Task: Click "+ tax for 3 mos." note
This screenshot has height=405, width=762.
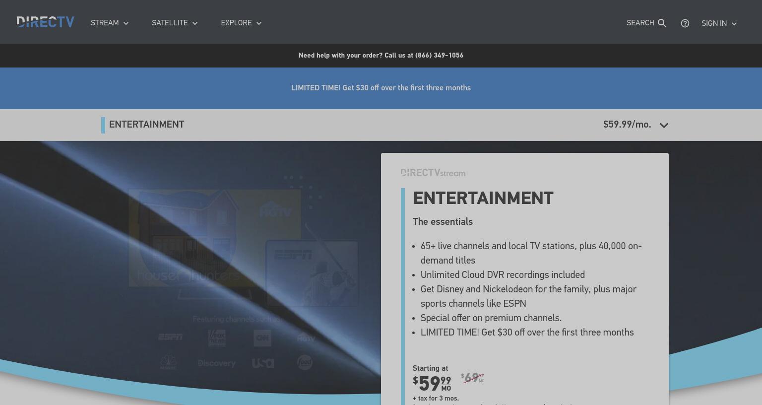Action: point(436,399)
